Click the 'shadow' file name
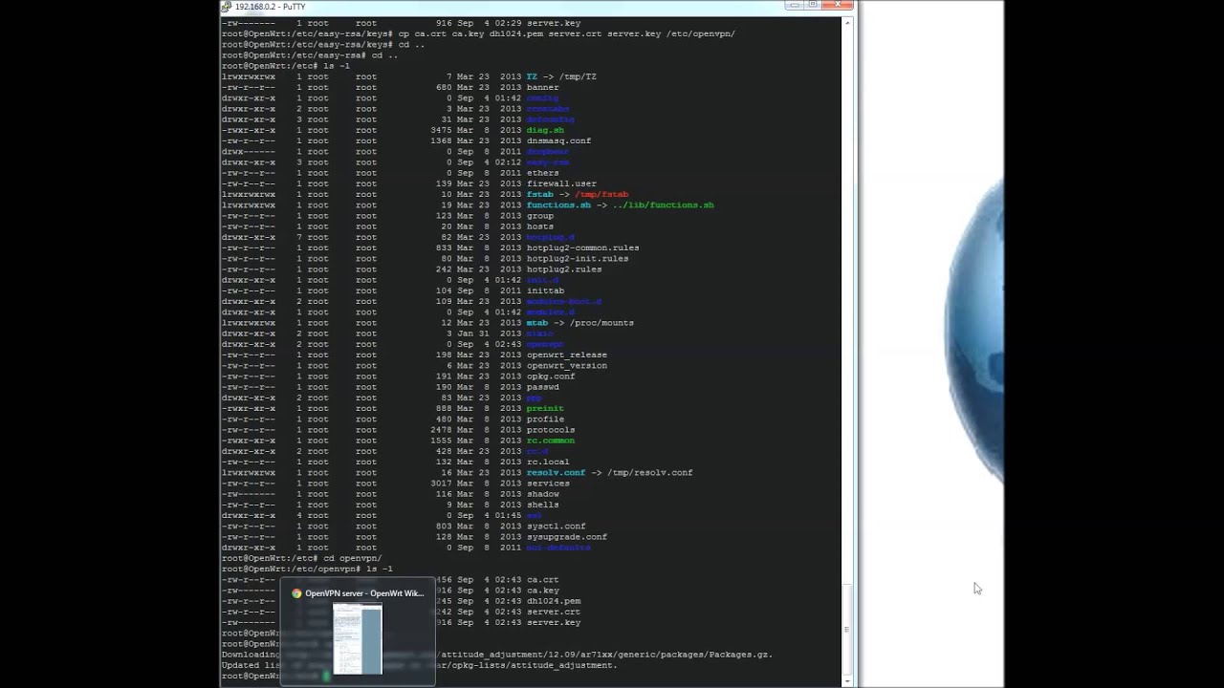Viewport: 1224px width, 688px height. pos(542,494)
